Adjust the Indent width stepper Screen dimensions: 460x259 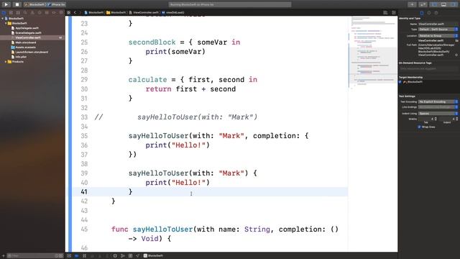pyautogui.click(x=456, y=119)
